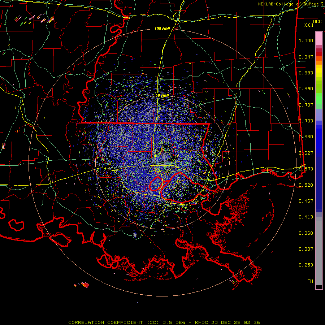
Task: Select the 0.733 legend value
Action: [x=306, y=121]
